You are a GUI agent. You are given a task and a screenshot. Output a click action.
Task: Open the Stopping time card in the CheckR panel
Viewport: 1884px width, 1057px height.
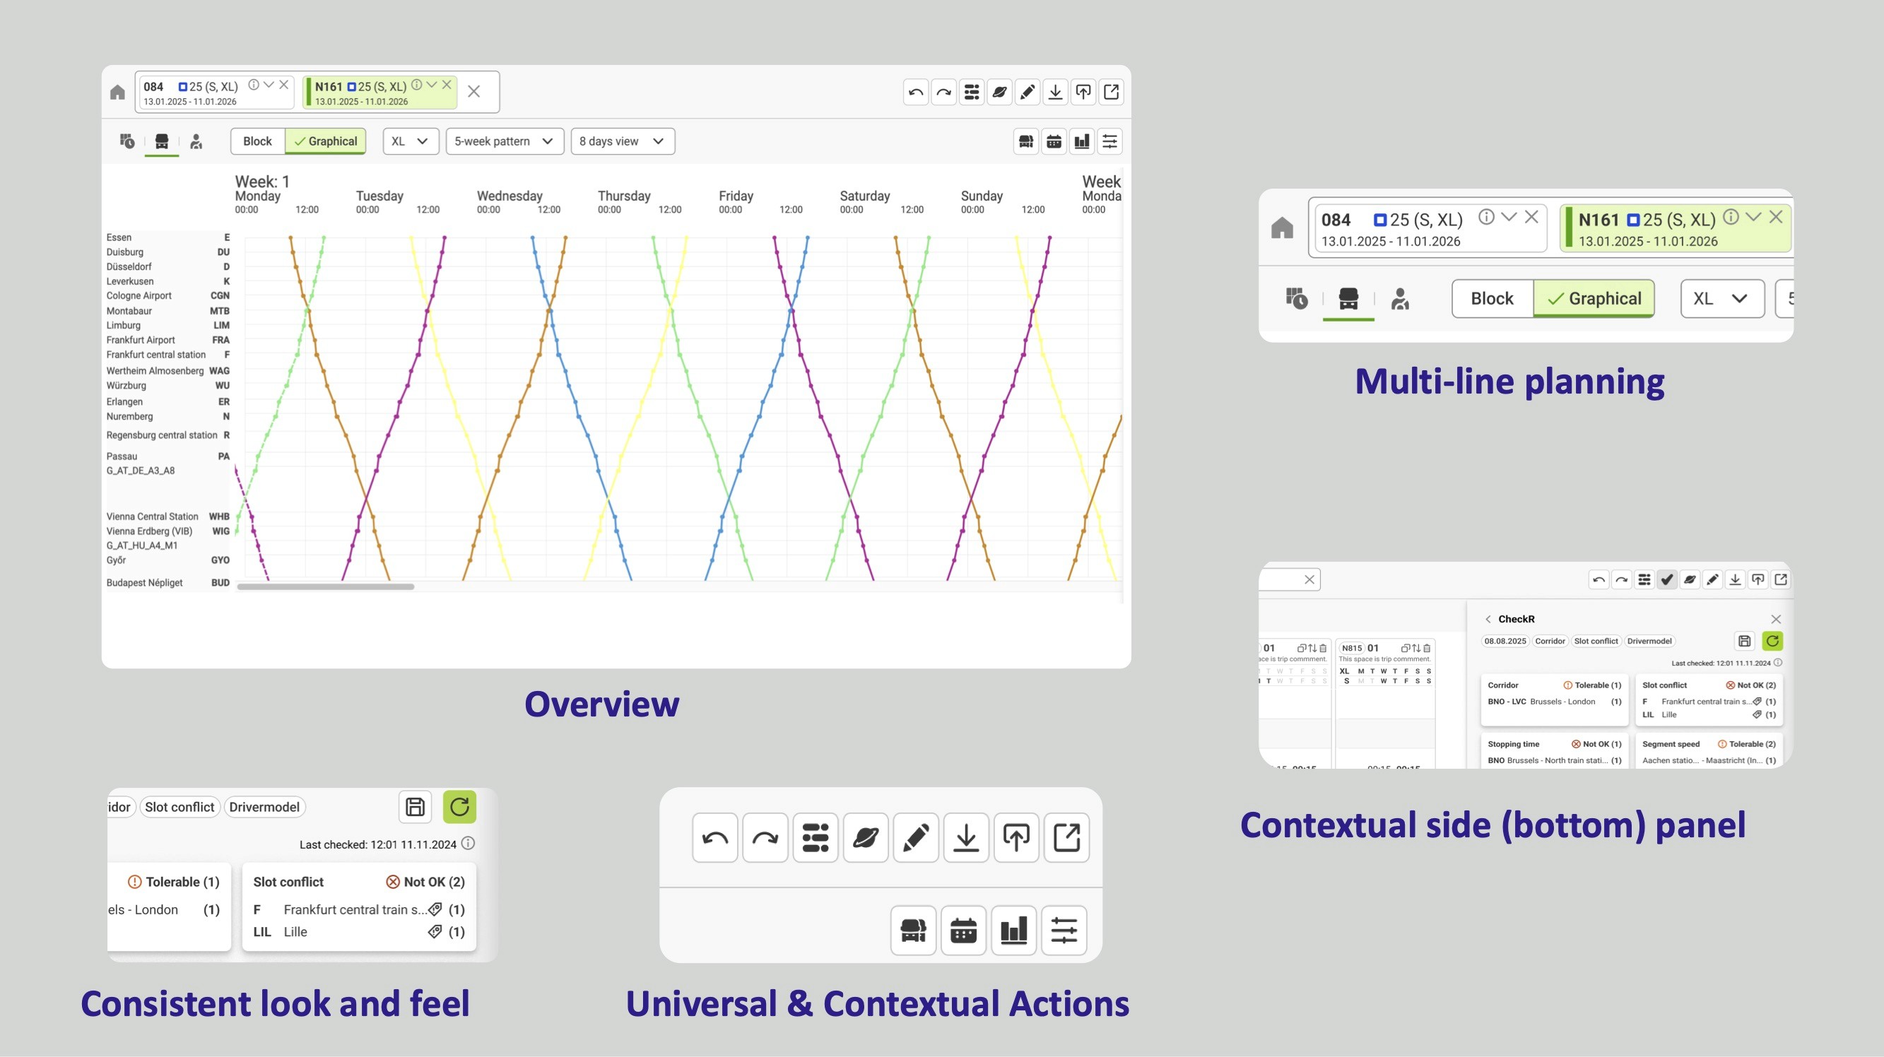(1553, 752)
